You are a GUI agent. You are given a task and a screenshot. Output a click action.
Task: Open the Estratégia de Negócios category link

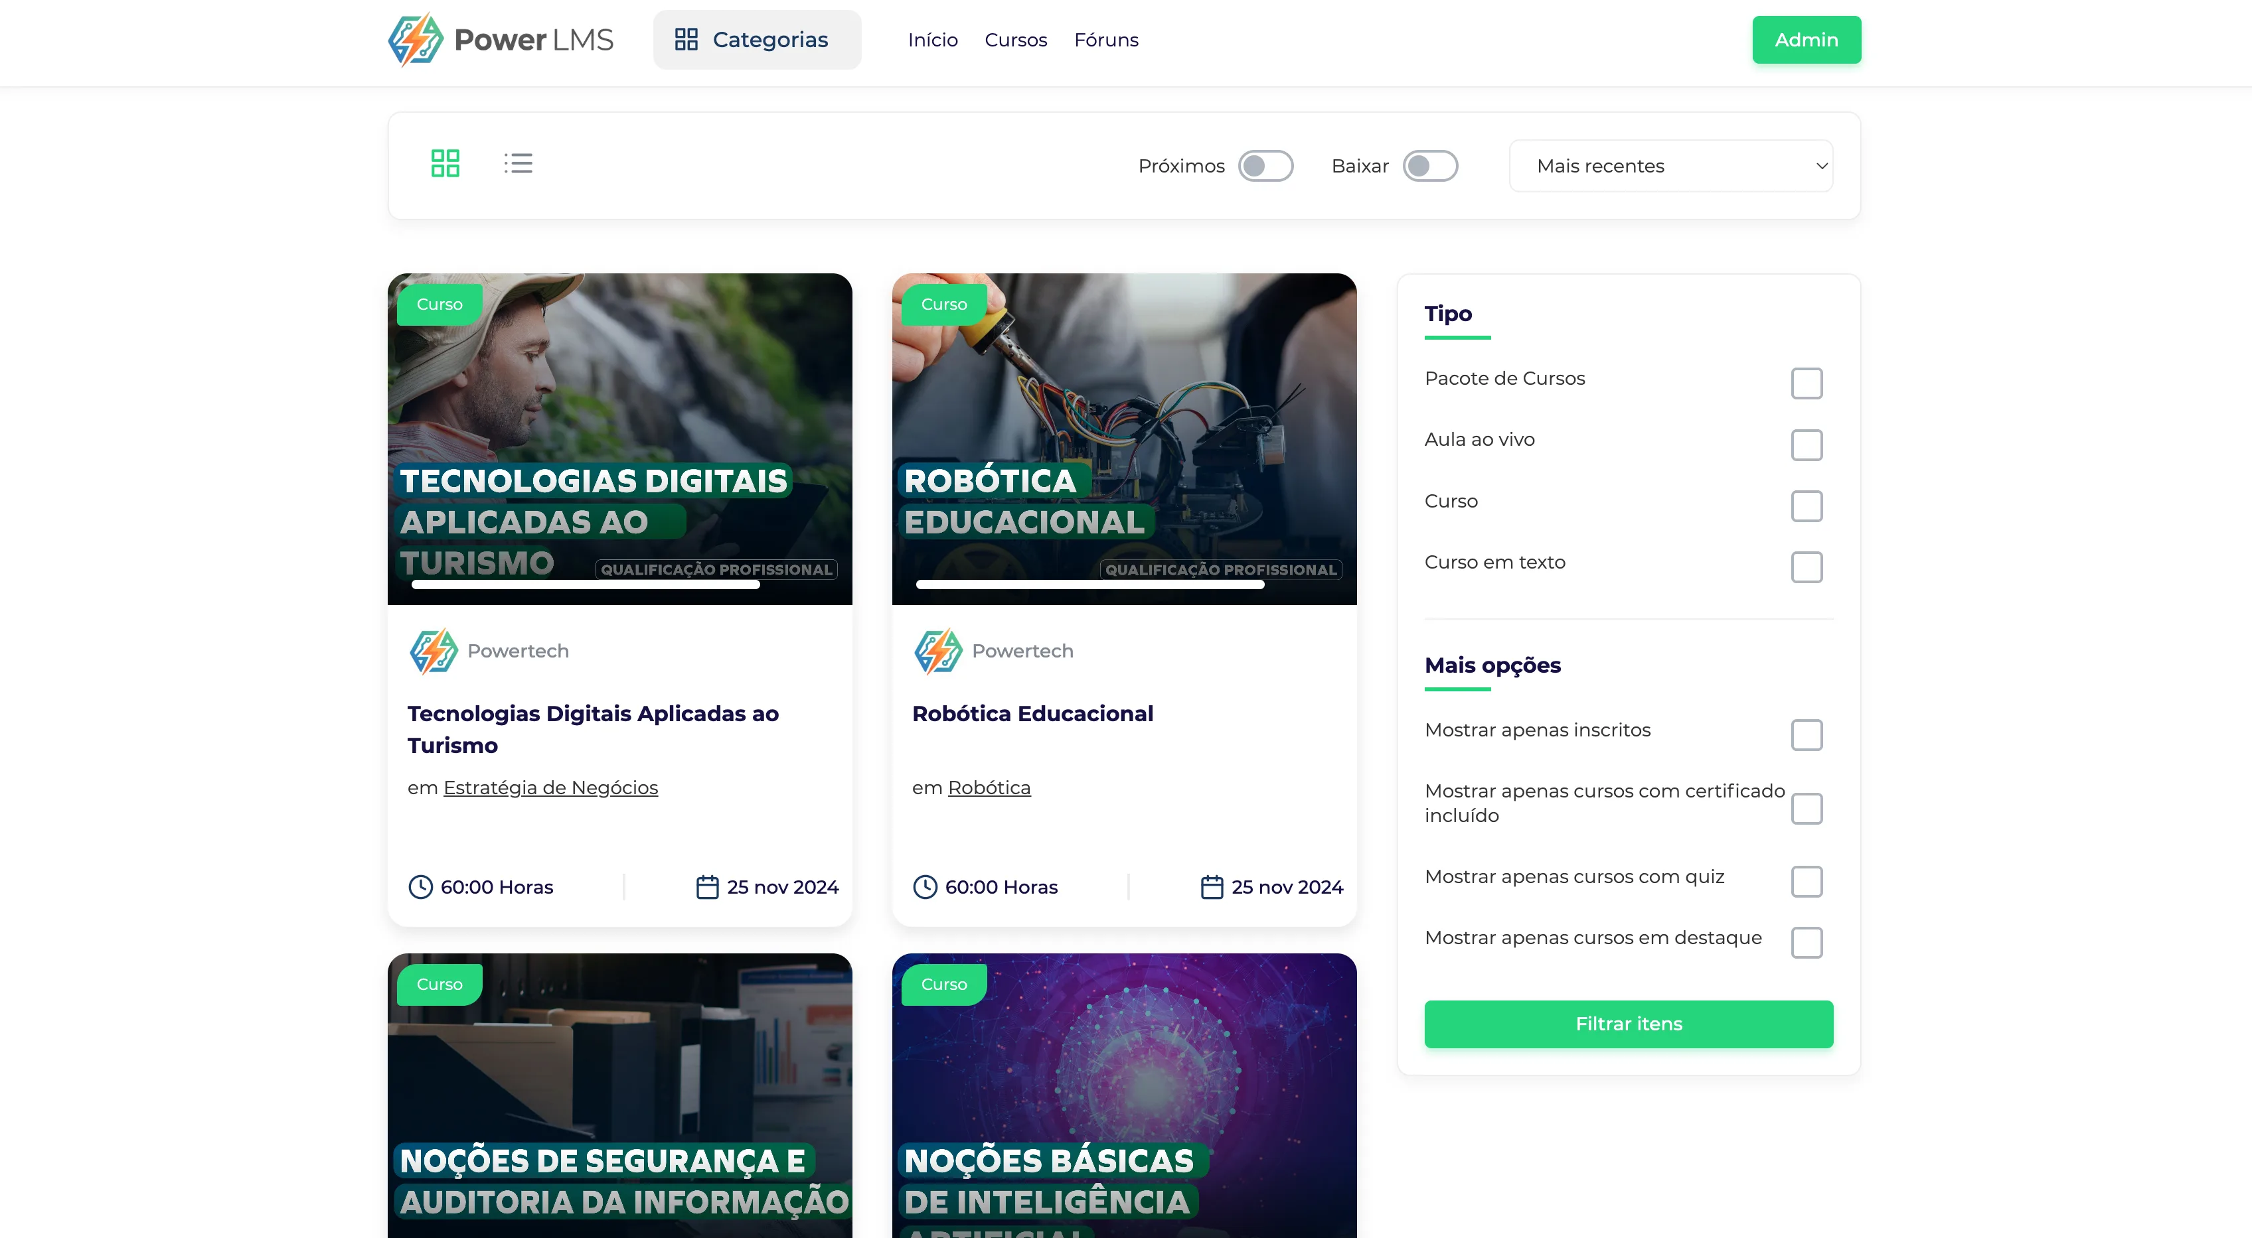pos(550,788)
